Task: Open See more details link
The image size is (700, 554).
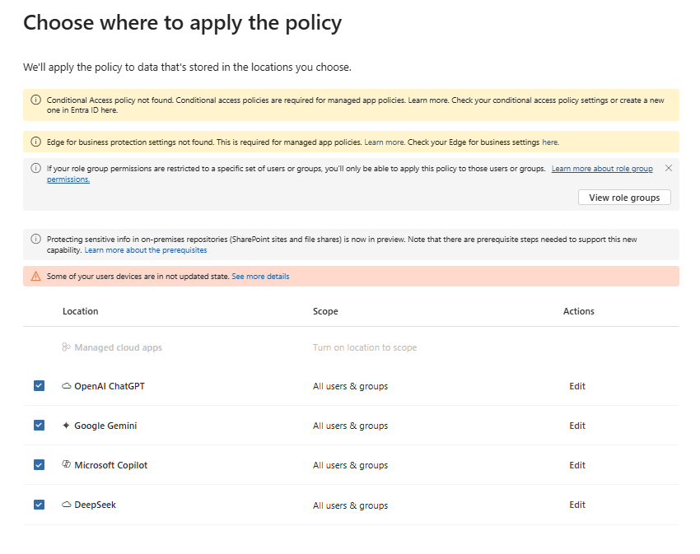Action: click(260, 277)
